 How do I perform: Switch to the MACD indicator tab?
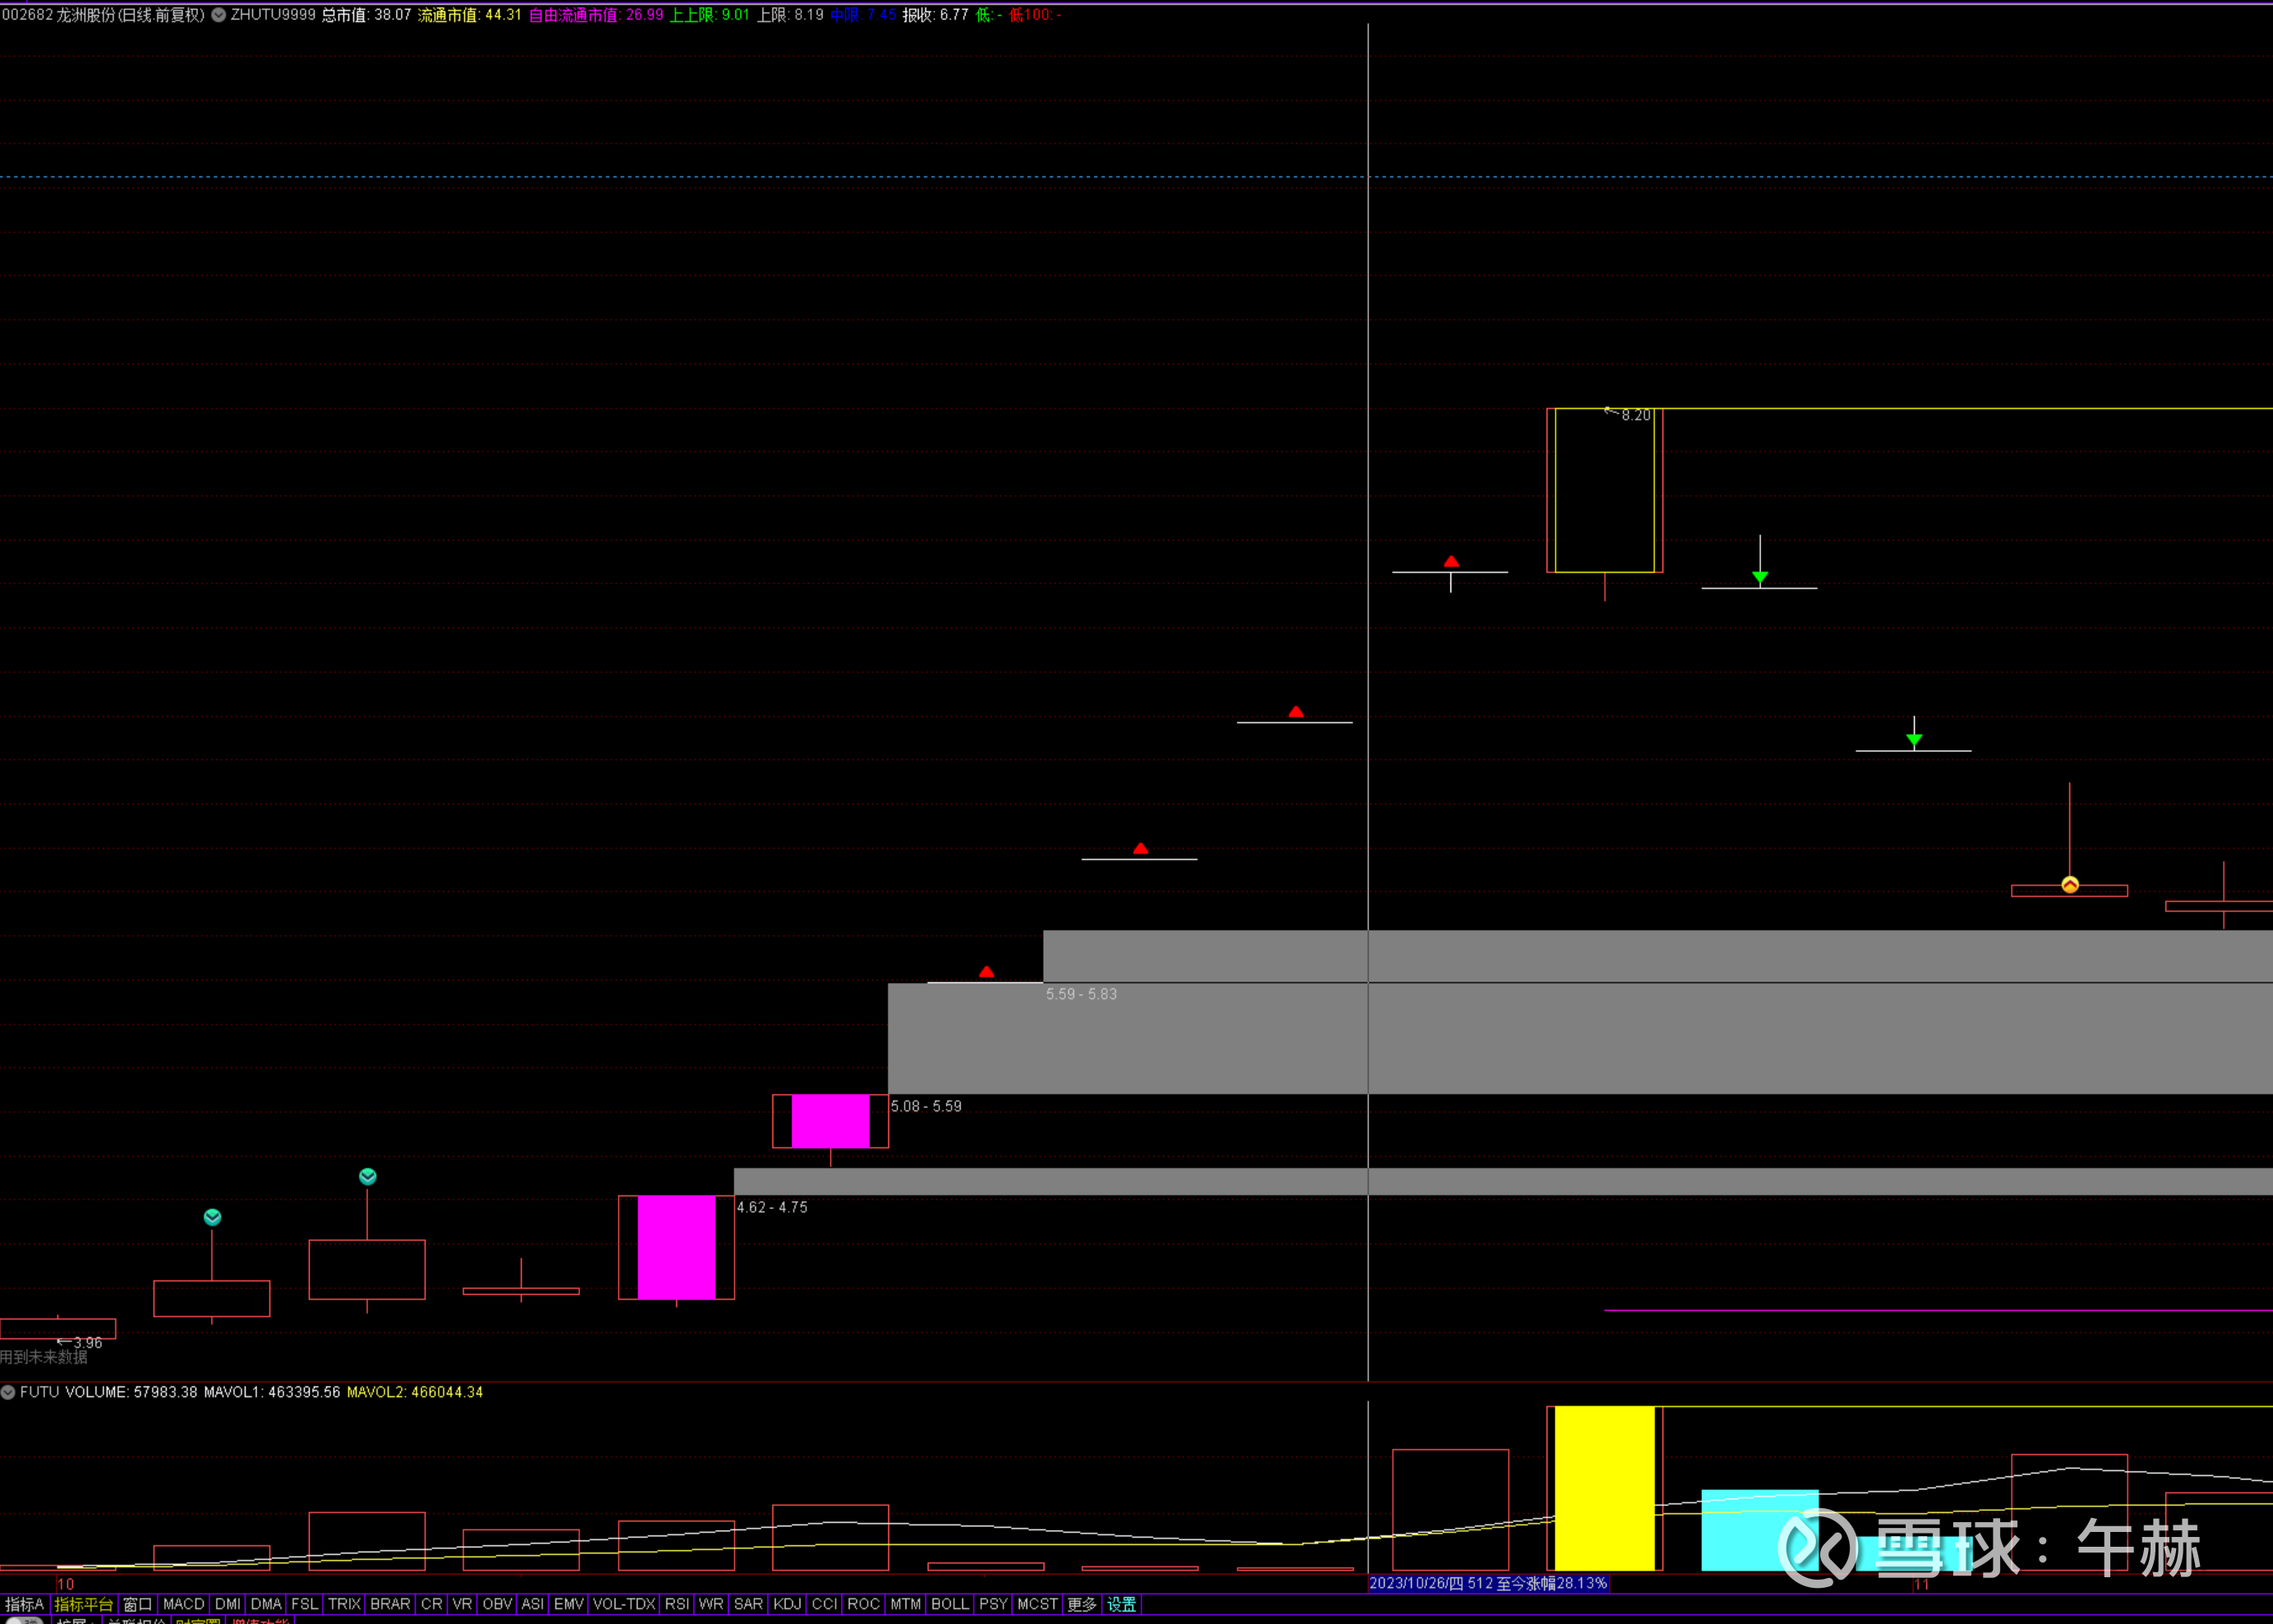183,1604
